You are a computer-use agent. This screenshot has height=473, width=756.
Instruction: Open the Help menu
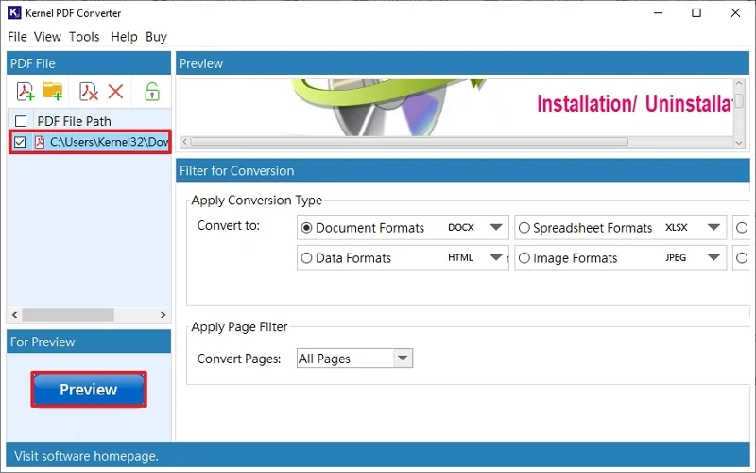[x=124, y=37]
